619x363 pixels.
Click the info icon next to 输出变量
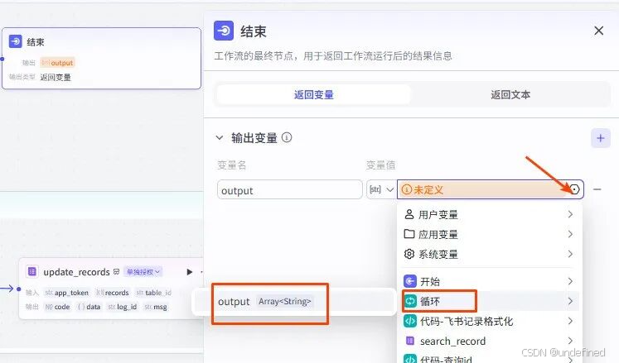(x=287, y=137)
